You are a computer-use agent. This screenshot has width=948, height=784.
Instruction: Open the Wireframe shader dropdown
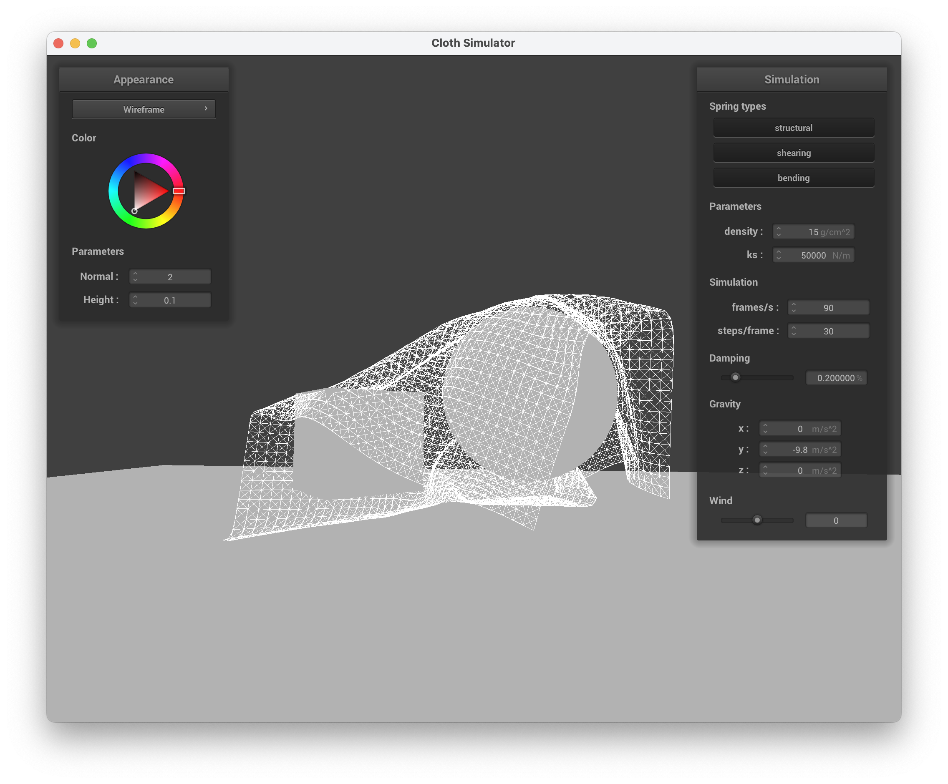click(144, 109)
